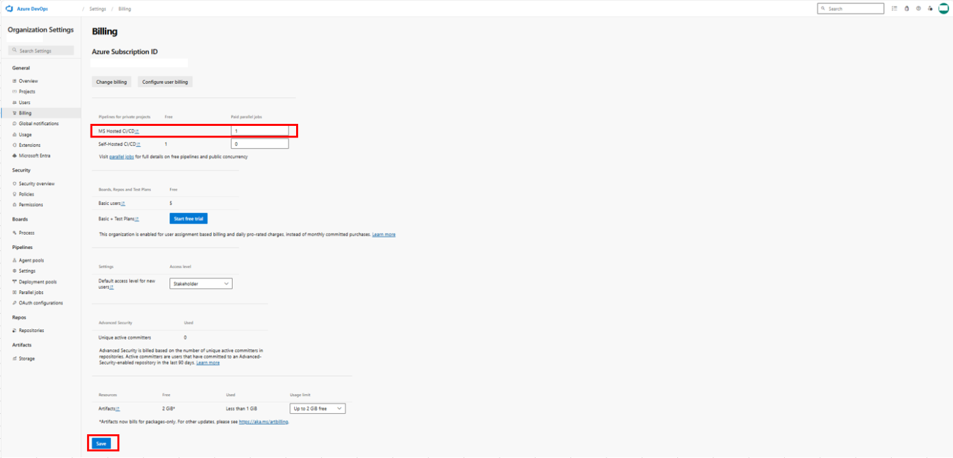Click the Usage icon in sidebar
This screenshot has width=953, height=458.
pos(14,135)
